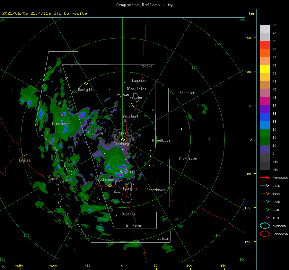The image size is (289, 270).
Task: Click the Stettler city label
Action: (187, 93)
